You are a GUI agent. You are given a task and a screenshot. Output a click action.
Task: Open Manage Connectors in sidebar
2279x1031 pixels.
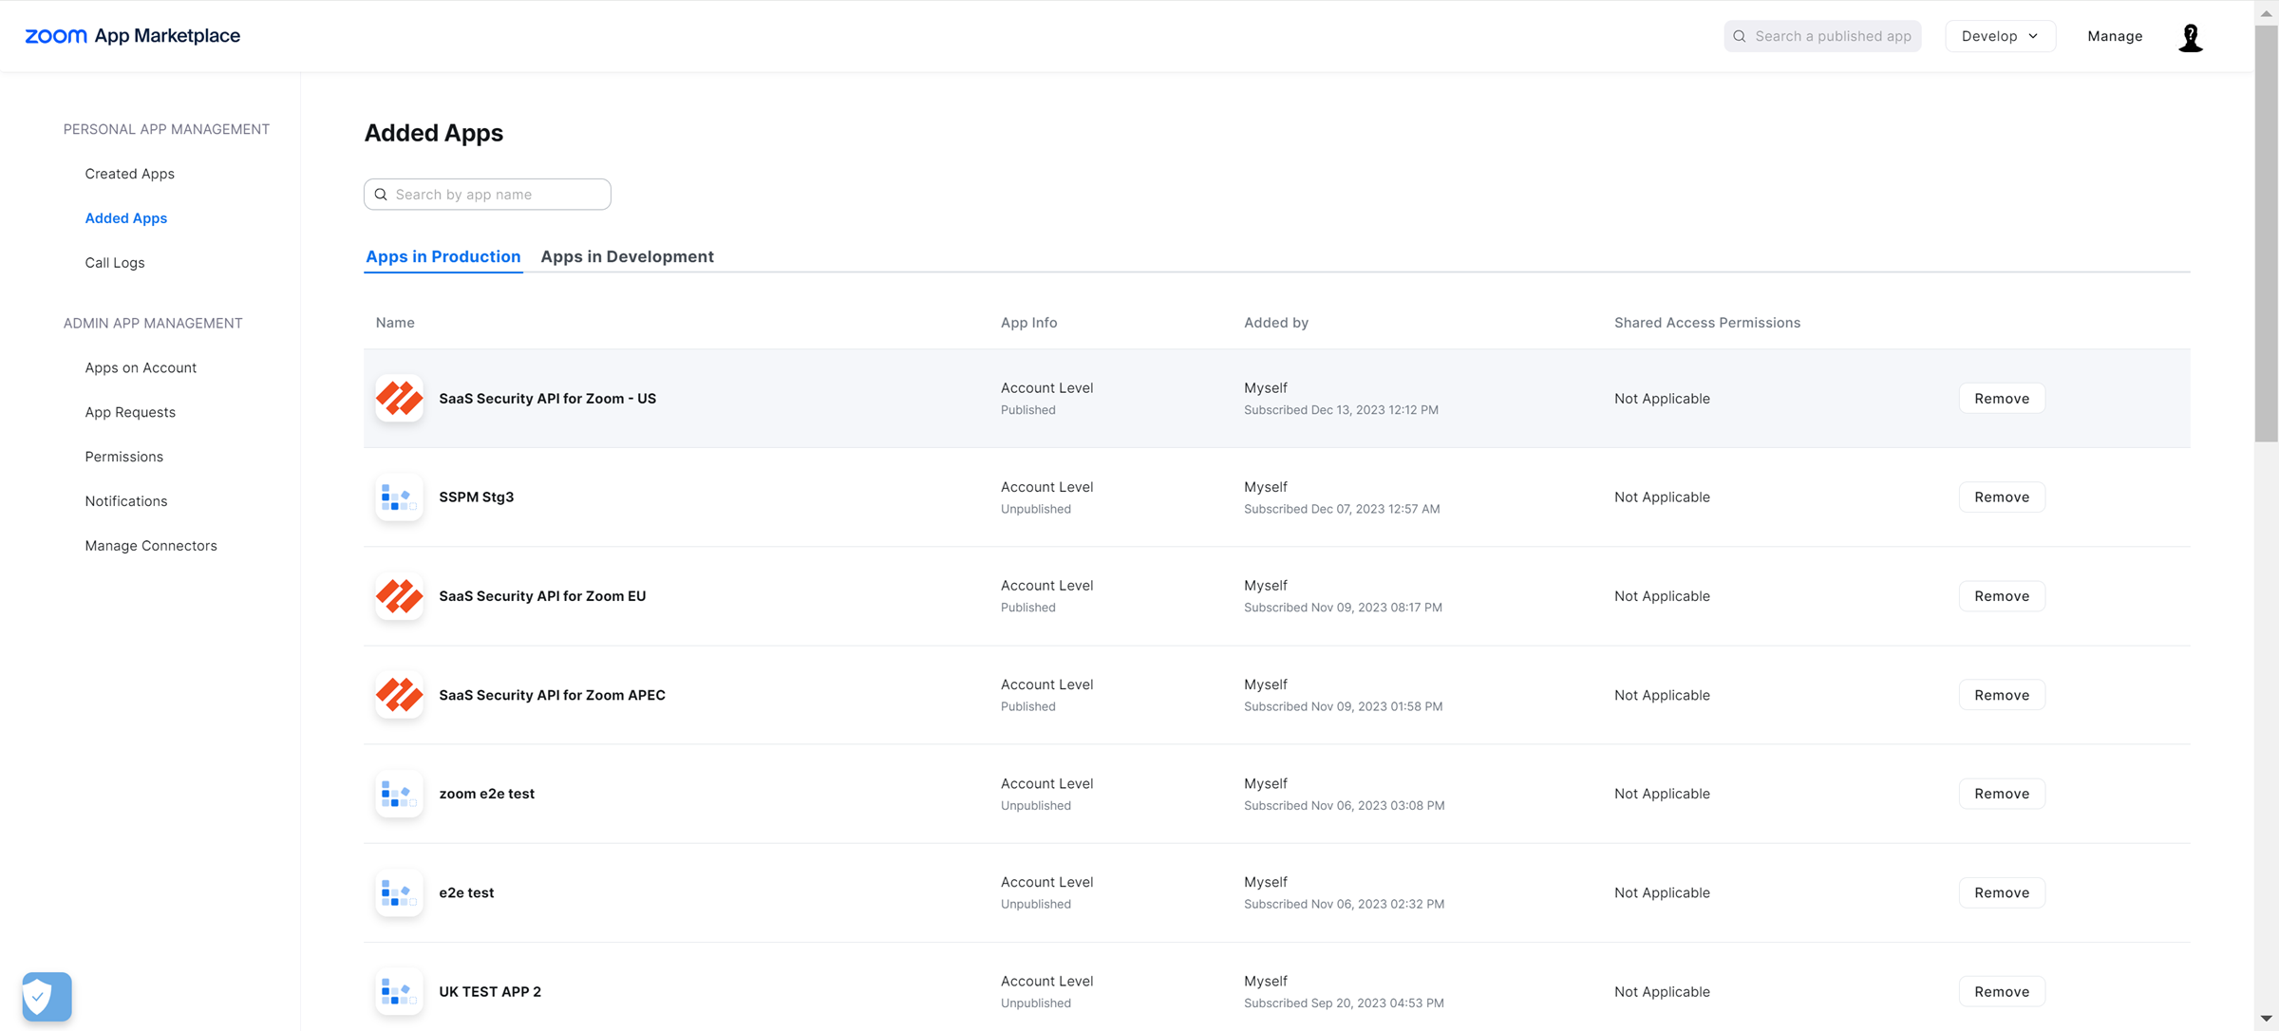click(151, 546)
